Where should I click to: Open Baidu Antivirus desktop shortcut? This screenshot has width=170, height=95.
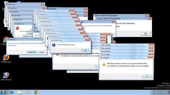click(6, 76)
